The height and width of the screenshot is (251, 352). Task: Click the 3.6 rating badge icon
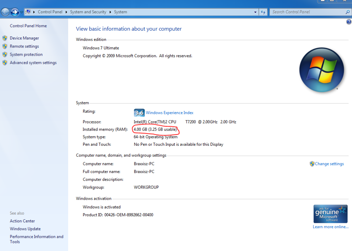point(139,112)
